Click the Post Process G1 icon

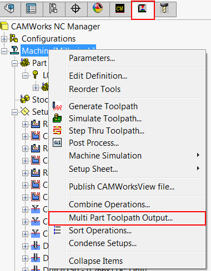[x=57, y=143]
